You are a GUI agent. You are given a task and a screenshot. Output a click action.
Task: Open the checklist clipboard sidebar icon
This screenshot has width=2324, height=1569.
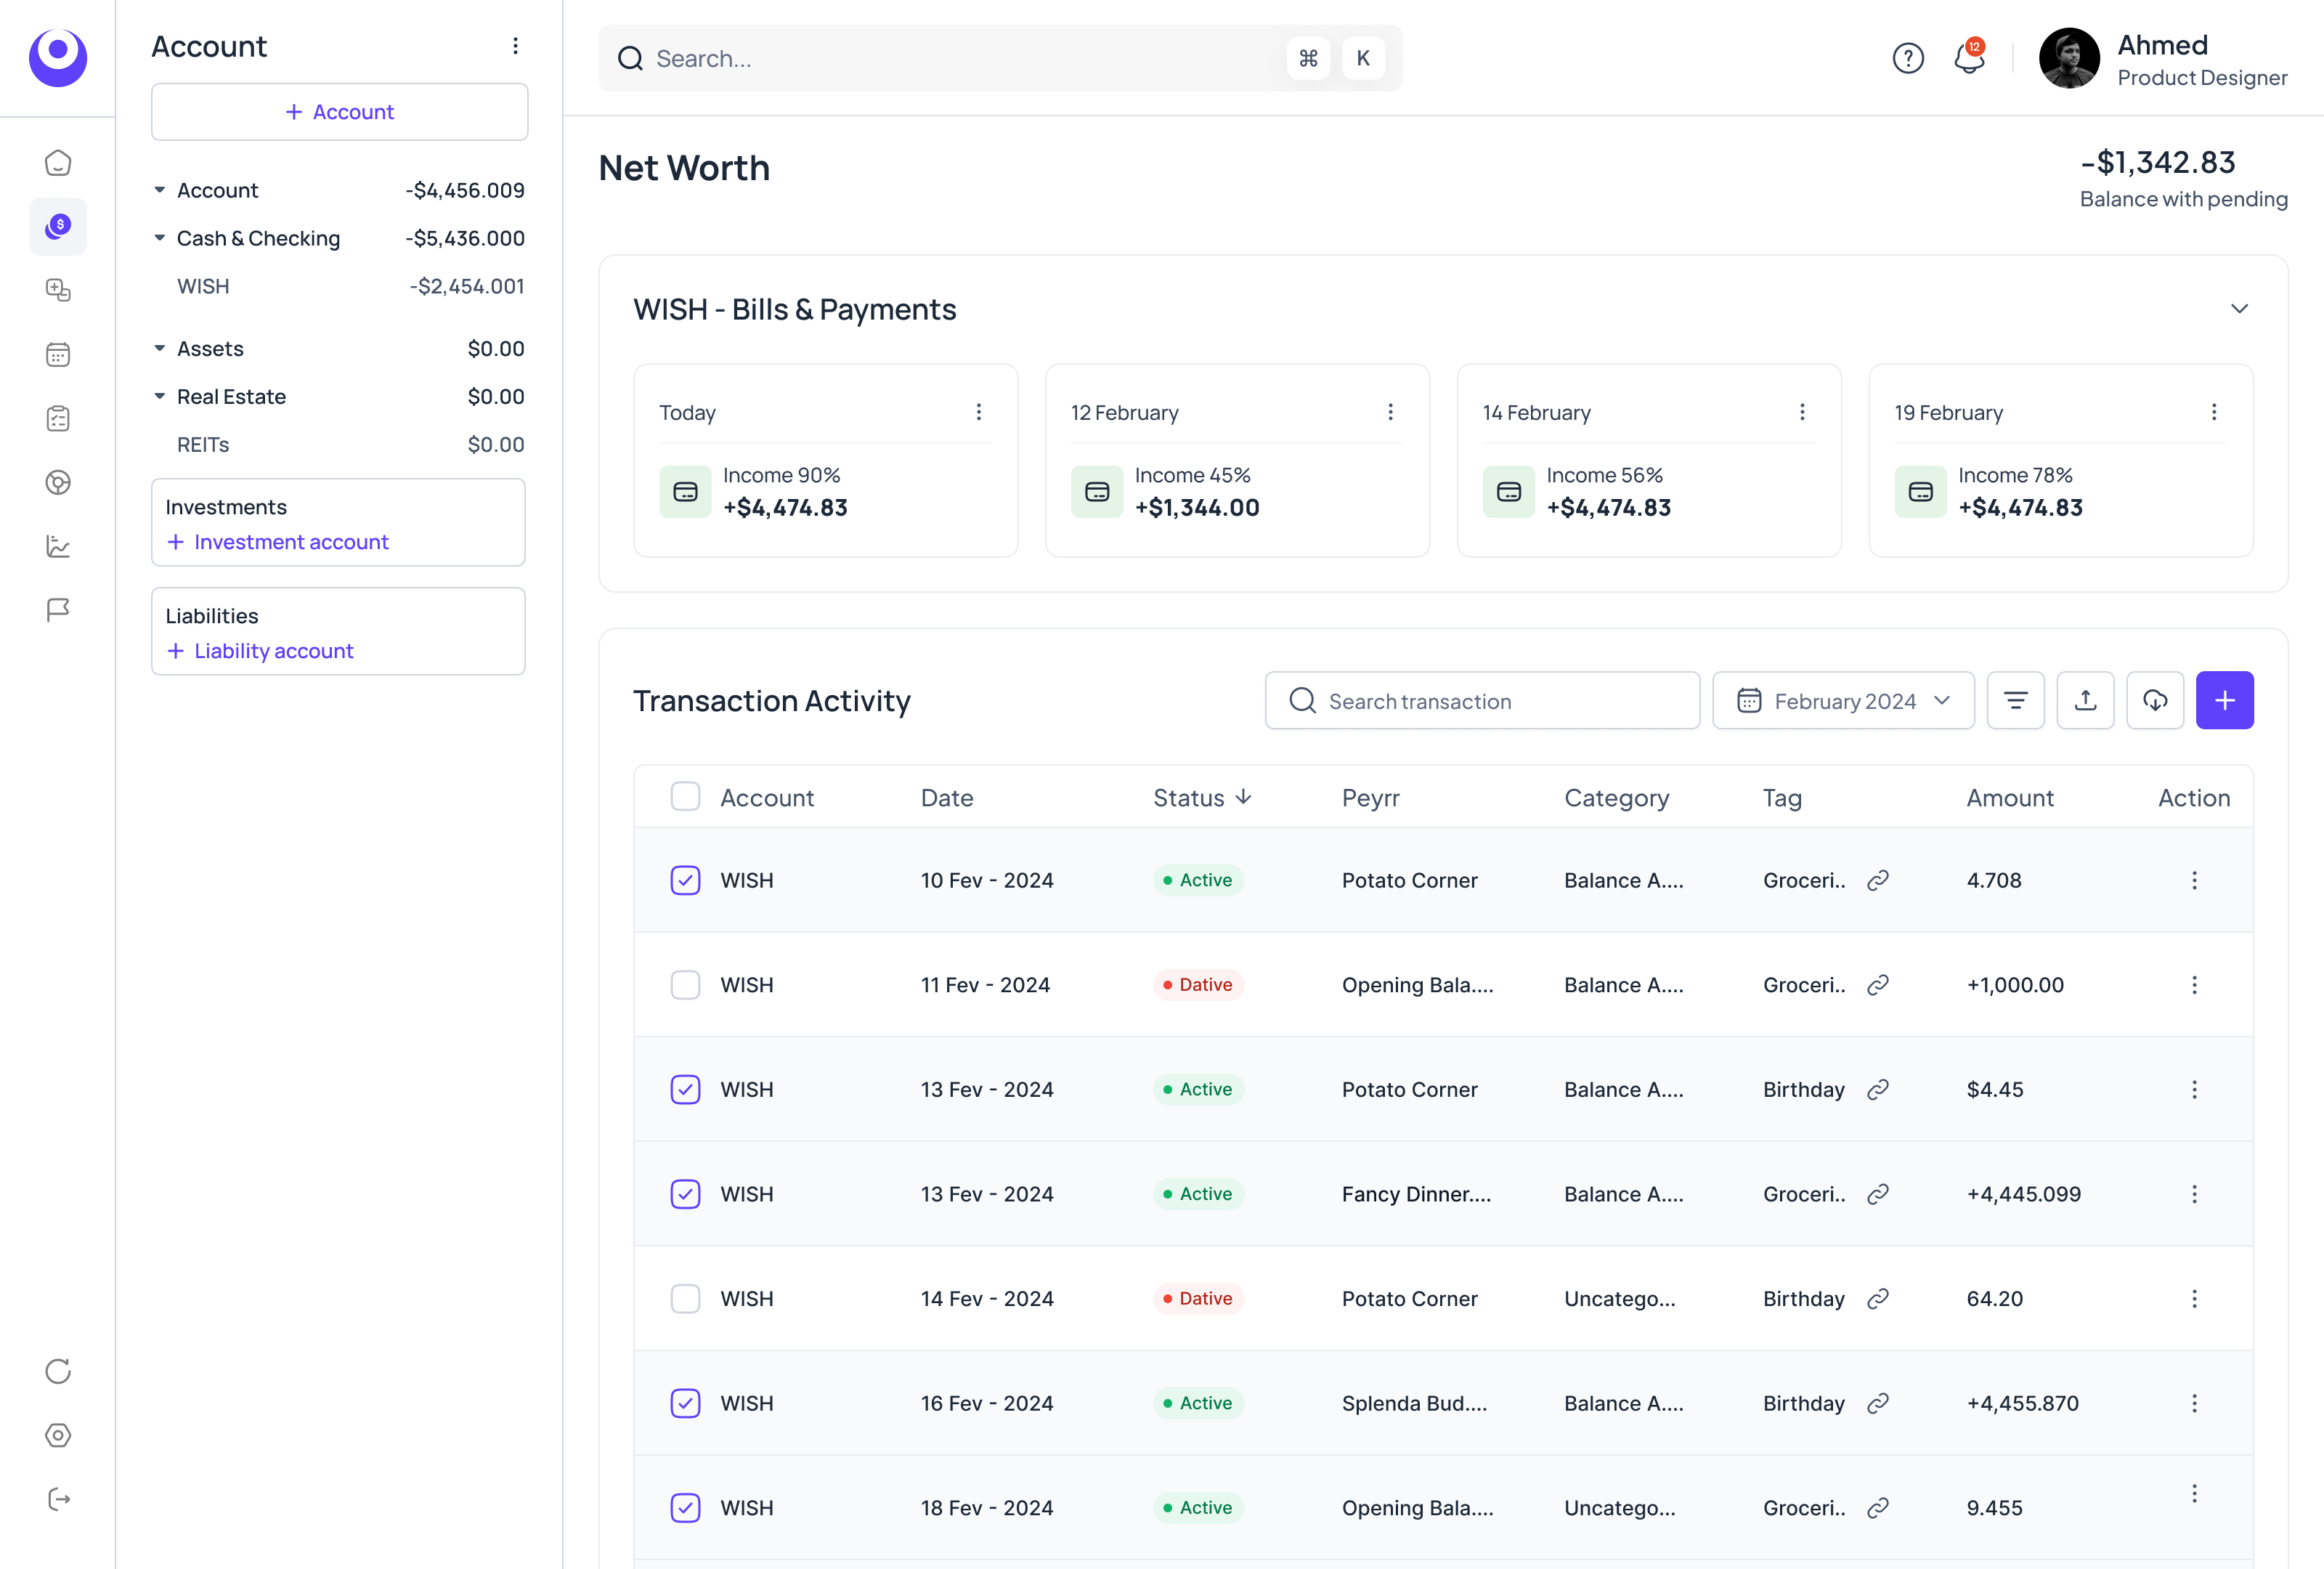pos(58,418)
